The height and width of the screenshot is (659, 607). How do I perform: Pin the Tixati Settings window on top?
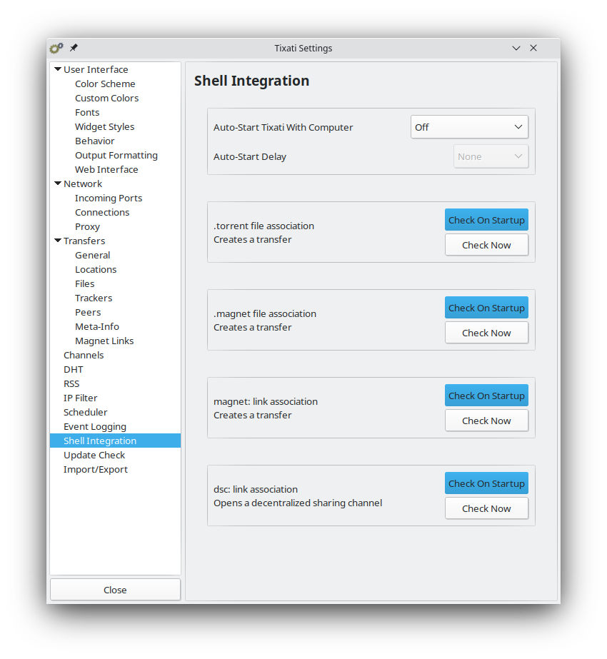[74, 47]
